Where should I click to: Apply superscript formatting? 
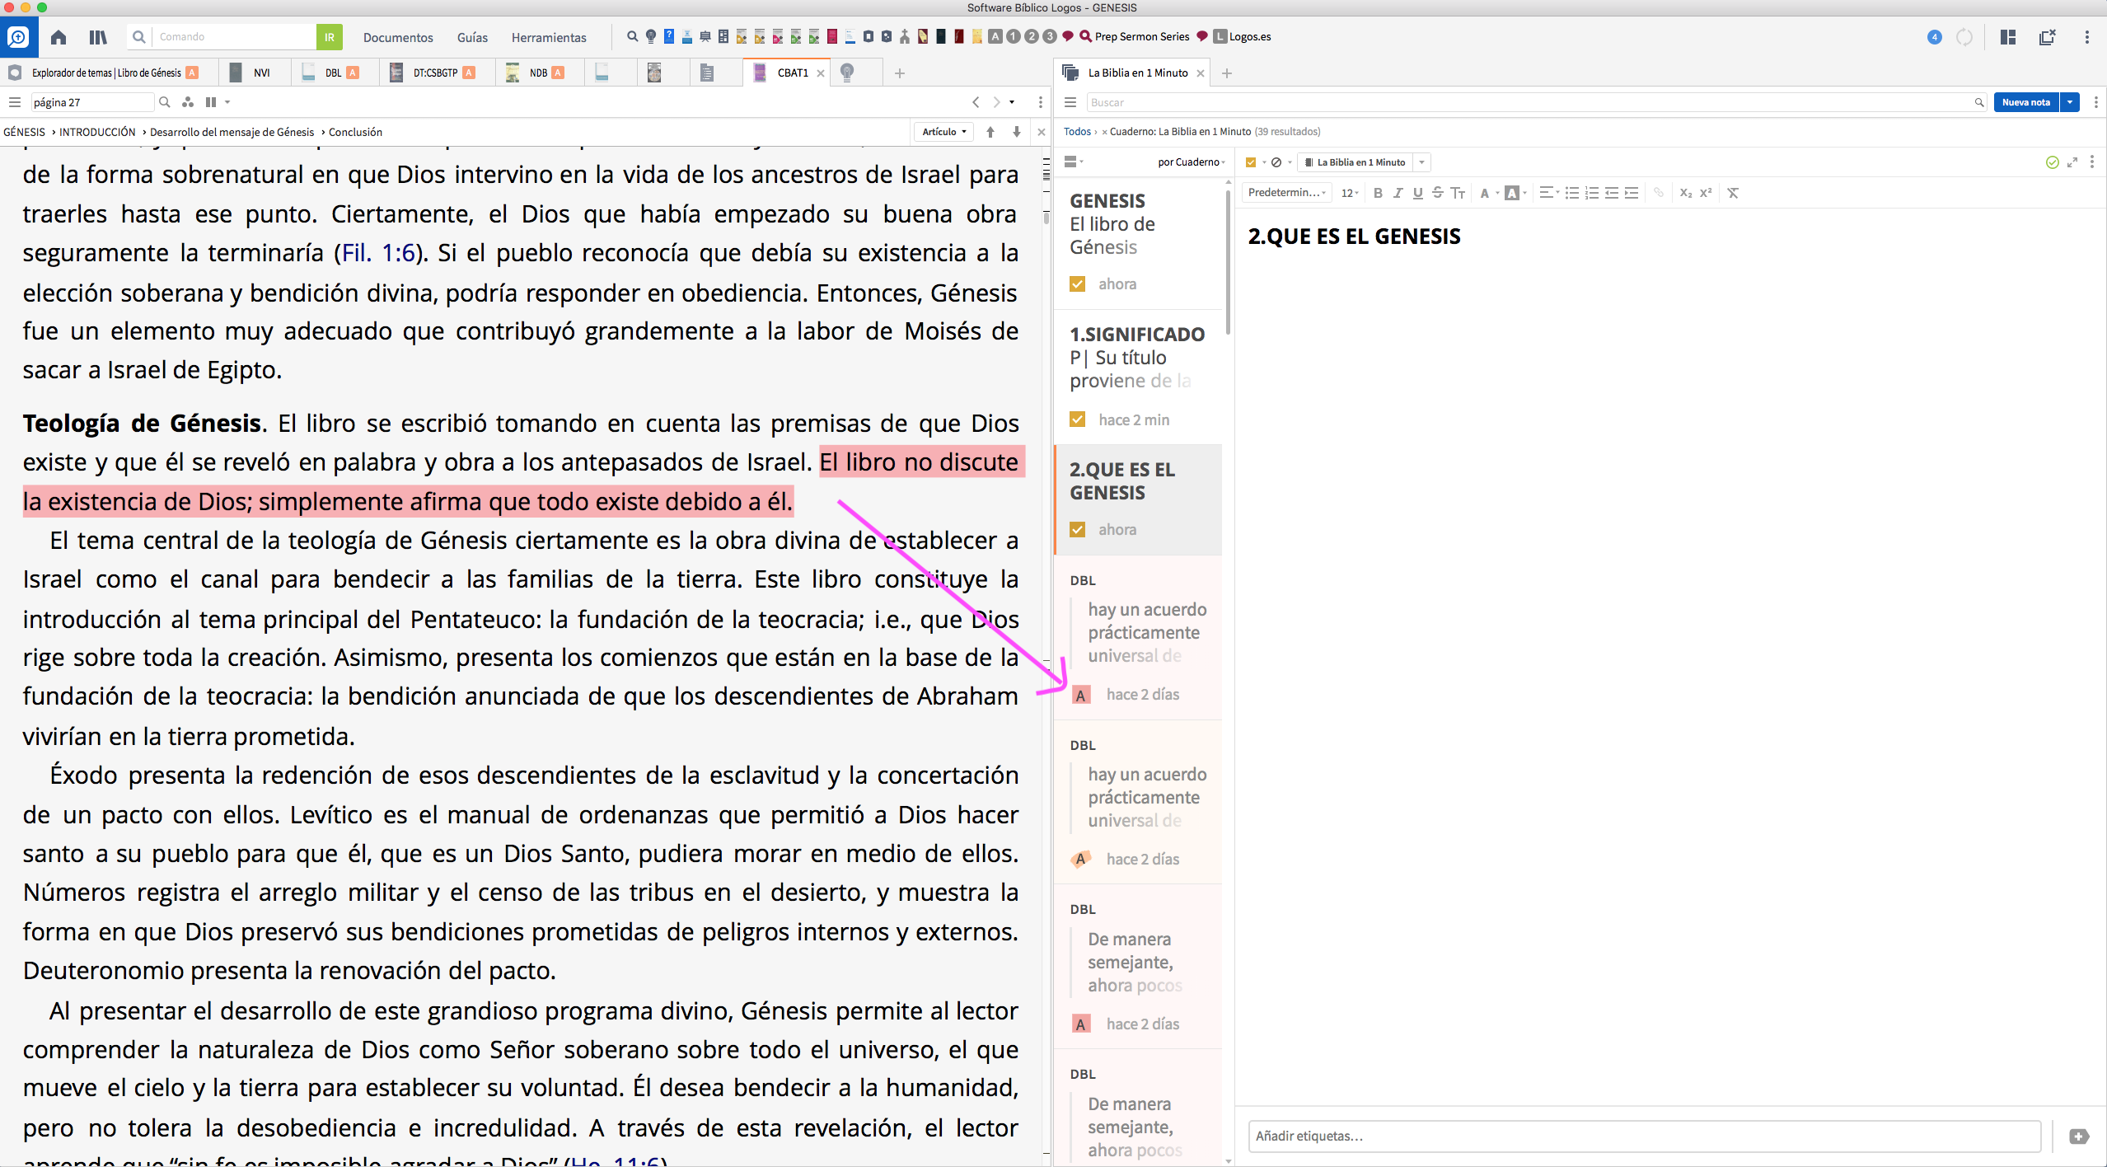click(1706, 193)
